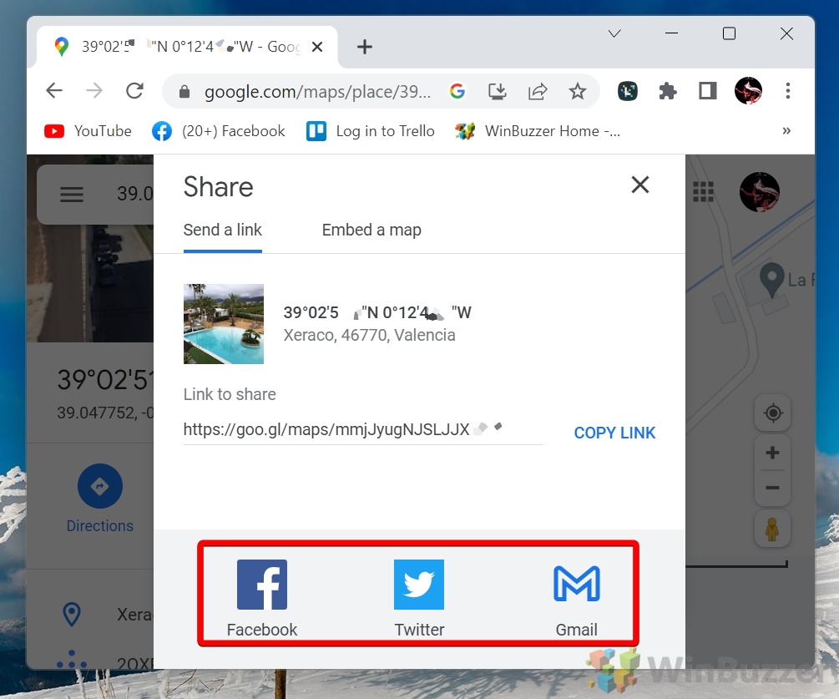The height and width of the screenshot is (699, 839).
Task: Click the Xeraco, 46770, Valencia text
Action: click(369, 335)
